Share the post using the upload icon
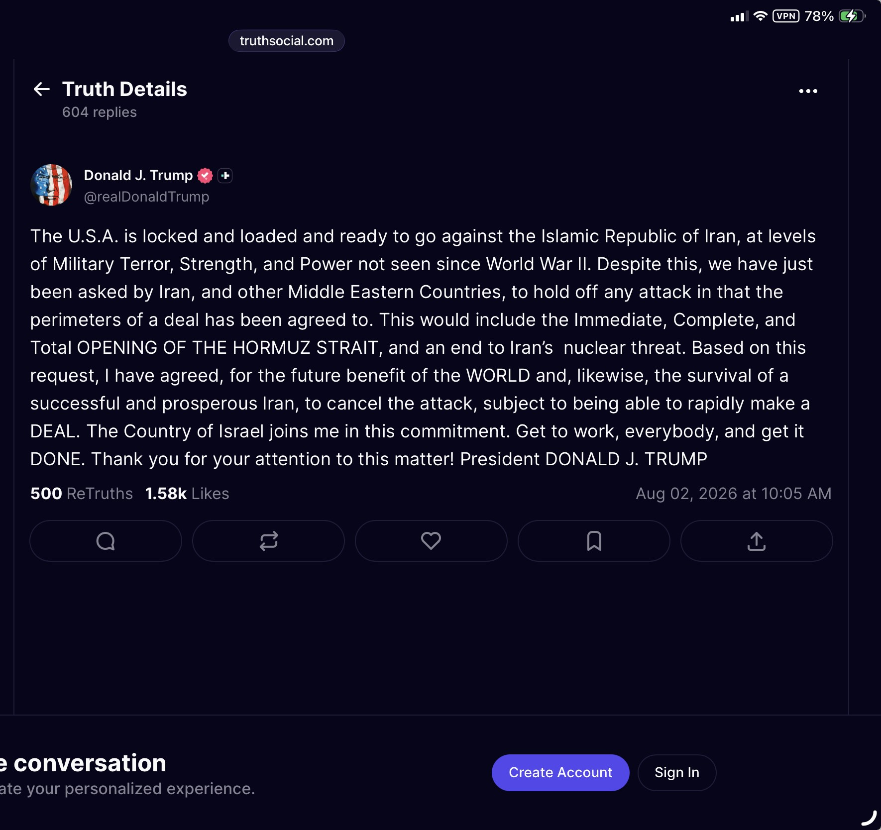881x830 pixels. (757, 541)
